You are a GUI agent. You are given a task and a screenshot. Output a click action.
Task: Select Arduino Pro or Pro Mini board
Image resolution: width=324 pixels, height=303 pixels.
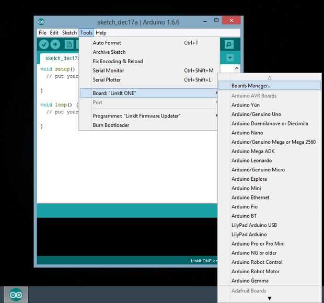[270, 243]
